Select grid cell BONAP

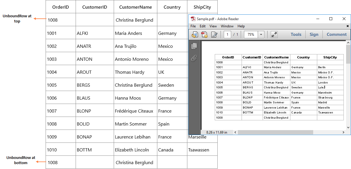(x=95, y=137)
